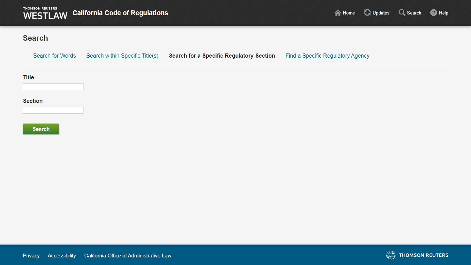Open the Search link in header
Viewport: 471px width, 265px height.
coord(414,13)
